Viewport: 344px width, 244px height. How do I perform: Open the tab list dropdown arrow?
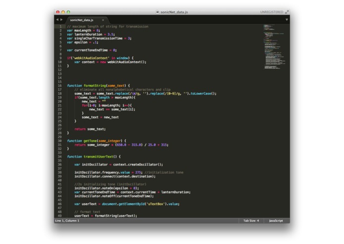[x=287, y=20]
